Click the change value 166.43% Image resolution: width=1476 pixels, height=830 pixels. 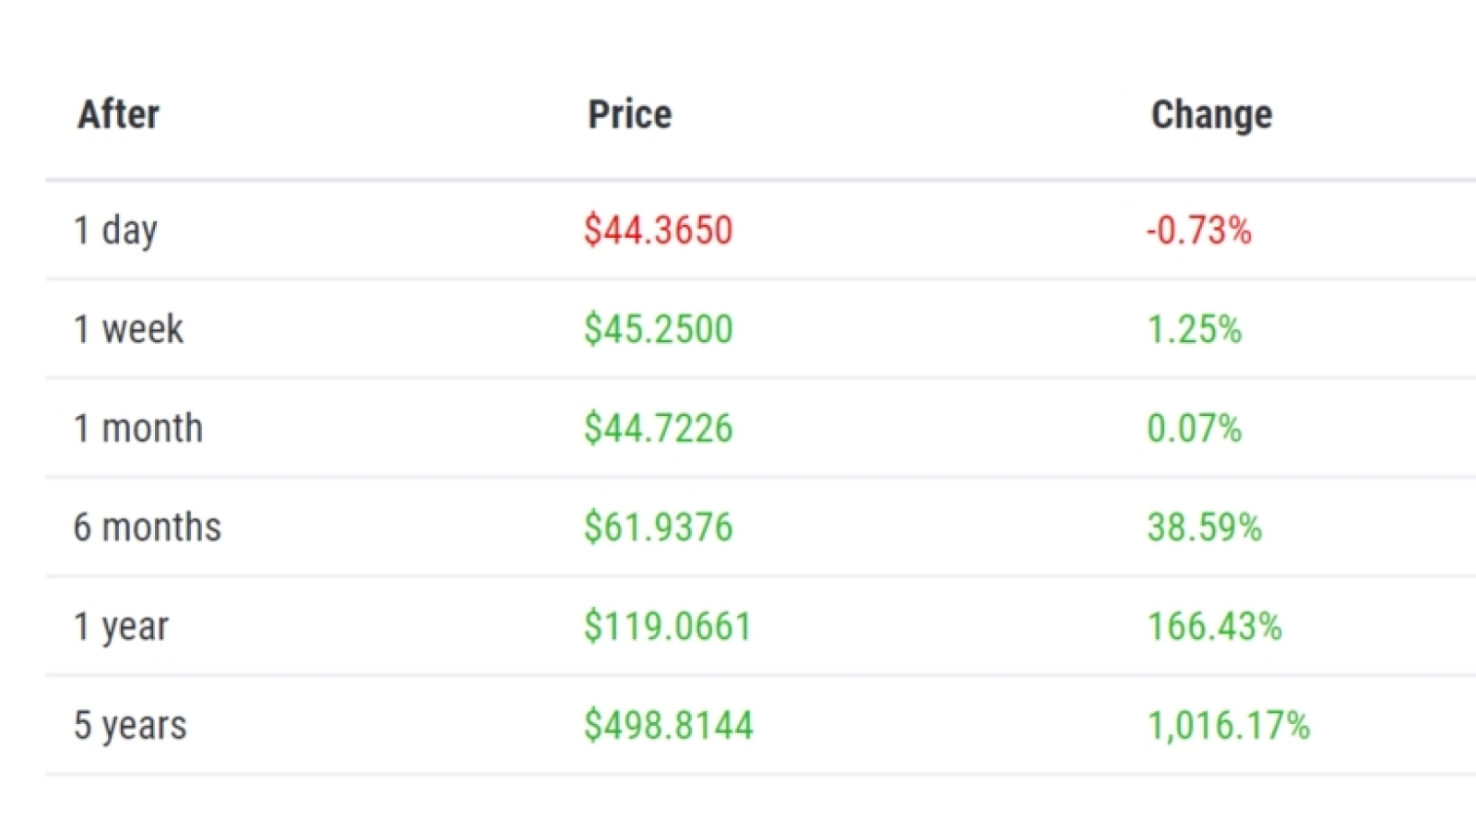1215,626
